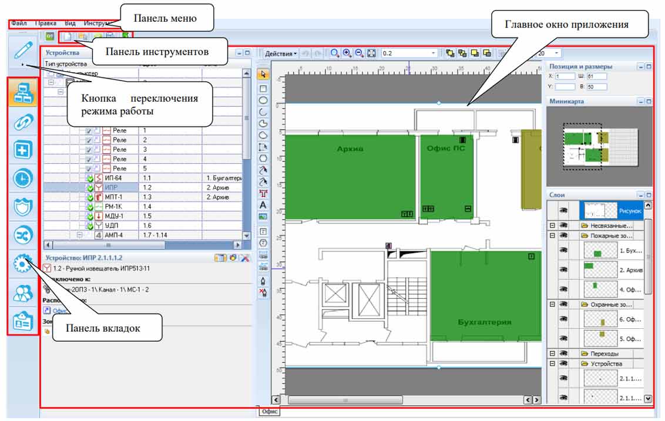Open the Действия dropdown
Screen dimensions: 665x421
point(281,53)
